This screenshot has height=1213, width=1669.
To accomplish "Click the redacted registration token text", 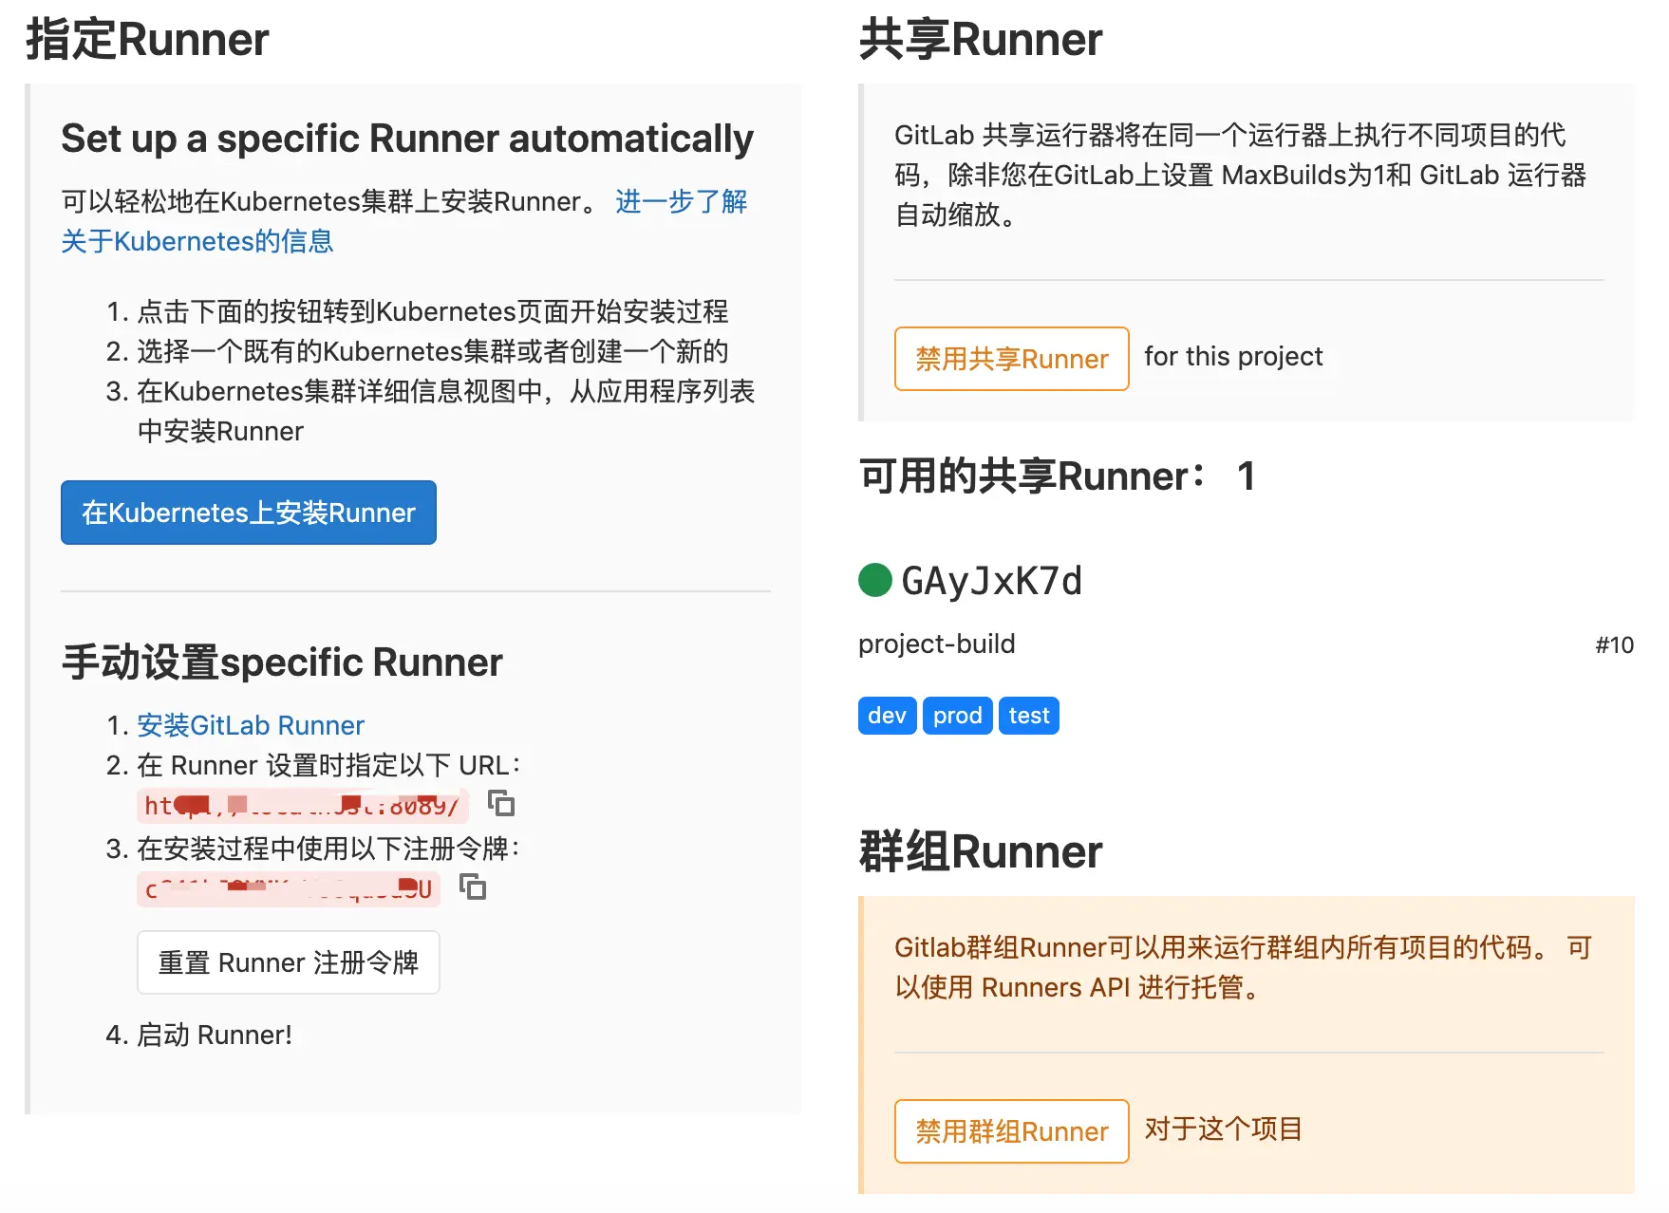I will (288, 889).
